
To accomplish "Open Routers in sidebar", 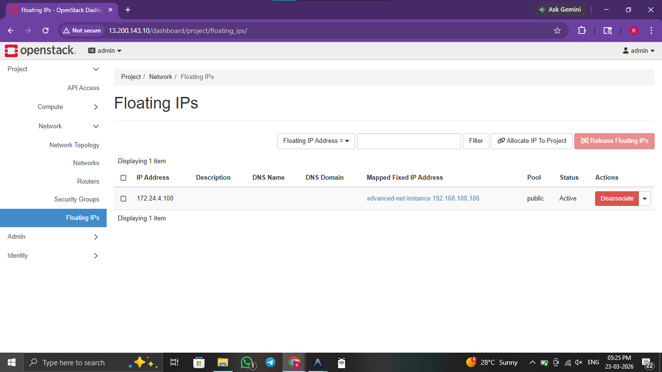I will [x=88, y=181].
